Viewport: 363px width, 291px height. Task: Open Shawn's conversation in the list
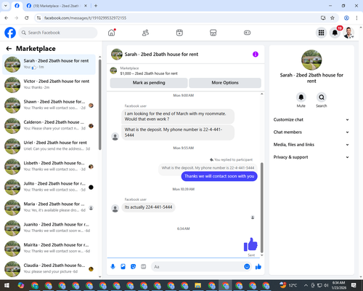49,105
